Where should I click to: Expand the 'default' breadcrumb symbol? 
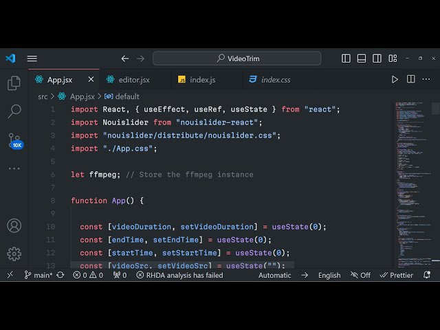point(126,96)
